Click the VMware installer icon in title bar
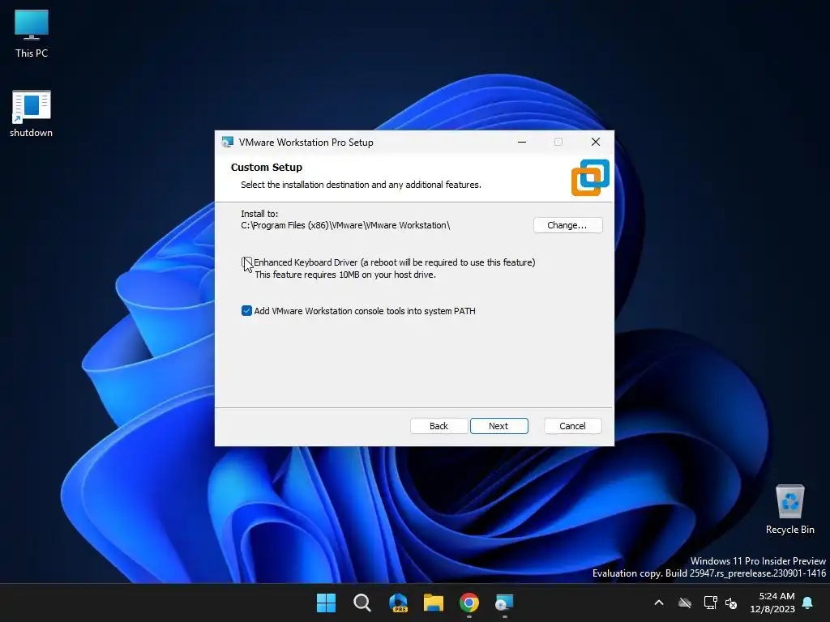This screenshot has height=622, width=830. click(228, 142)
